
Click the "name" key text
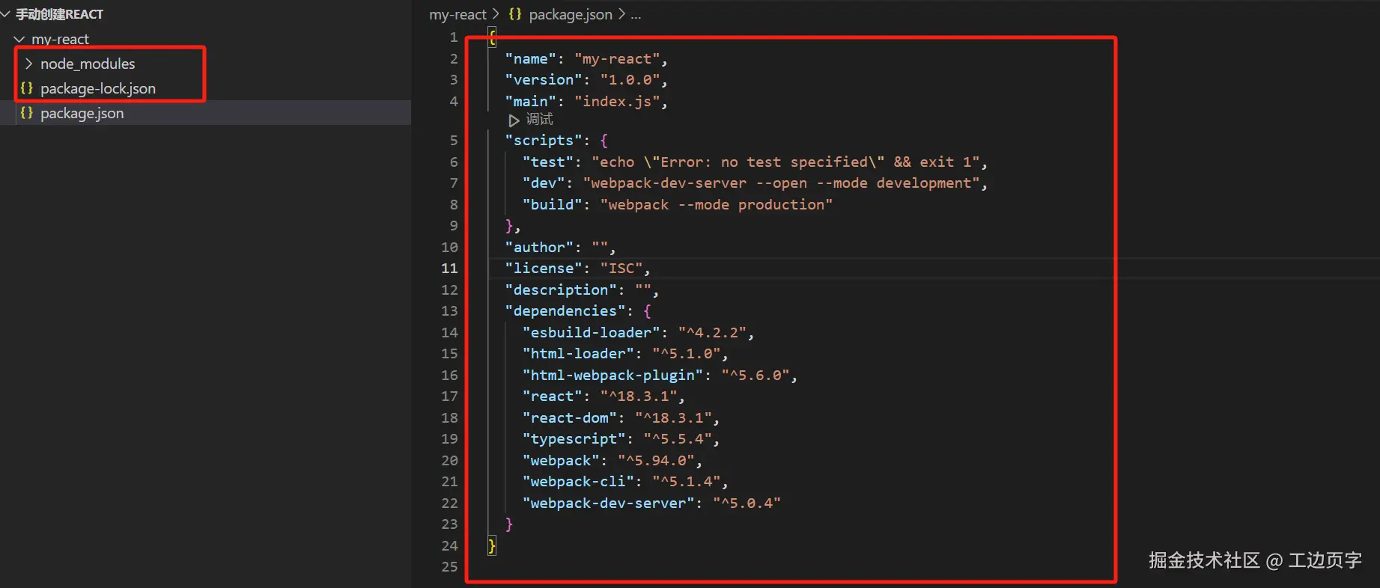click(x=531, y=59)
